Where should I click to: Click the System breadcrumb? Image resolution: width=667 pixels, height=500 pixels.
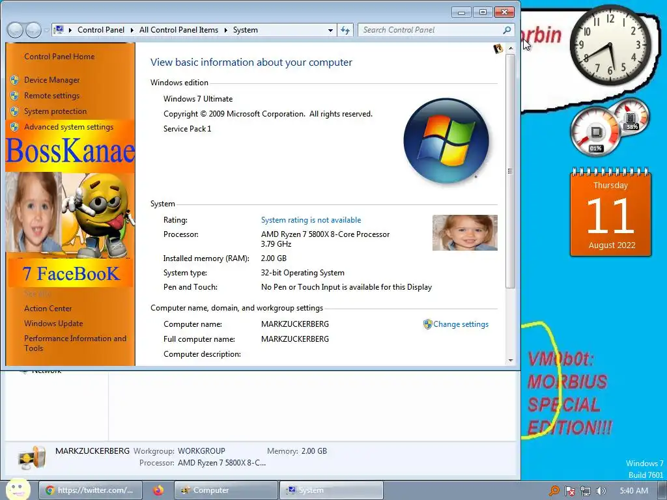point(246,30)
